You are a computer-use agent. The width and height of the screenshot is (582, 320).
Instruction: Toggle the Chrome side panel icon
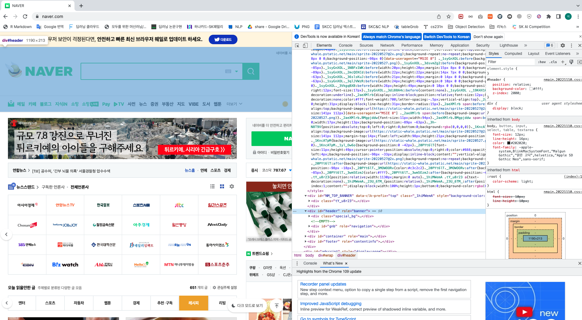(x=558, y=16)
